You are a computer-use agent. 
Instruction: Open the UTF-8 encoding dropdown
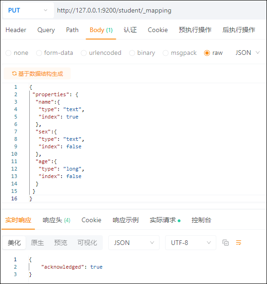coord(191,243)
